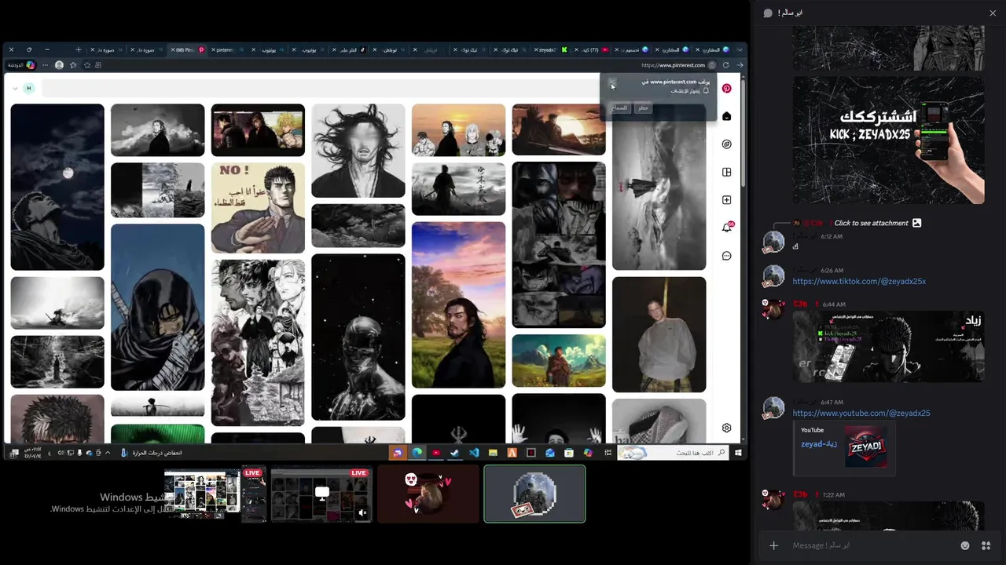
Task: Allow Pinterest notifications in permission popup
Action: point(621,108)
